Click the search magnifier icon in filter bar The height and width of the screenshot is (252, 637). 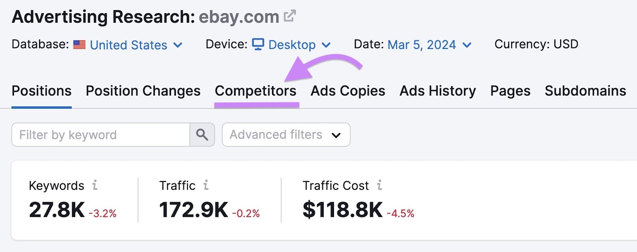[202, 135]
